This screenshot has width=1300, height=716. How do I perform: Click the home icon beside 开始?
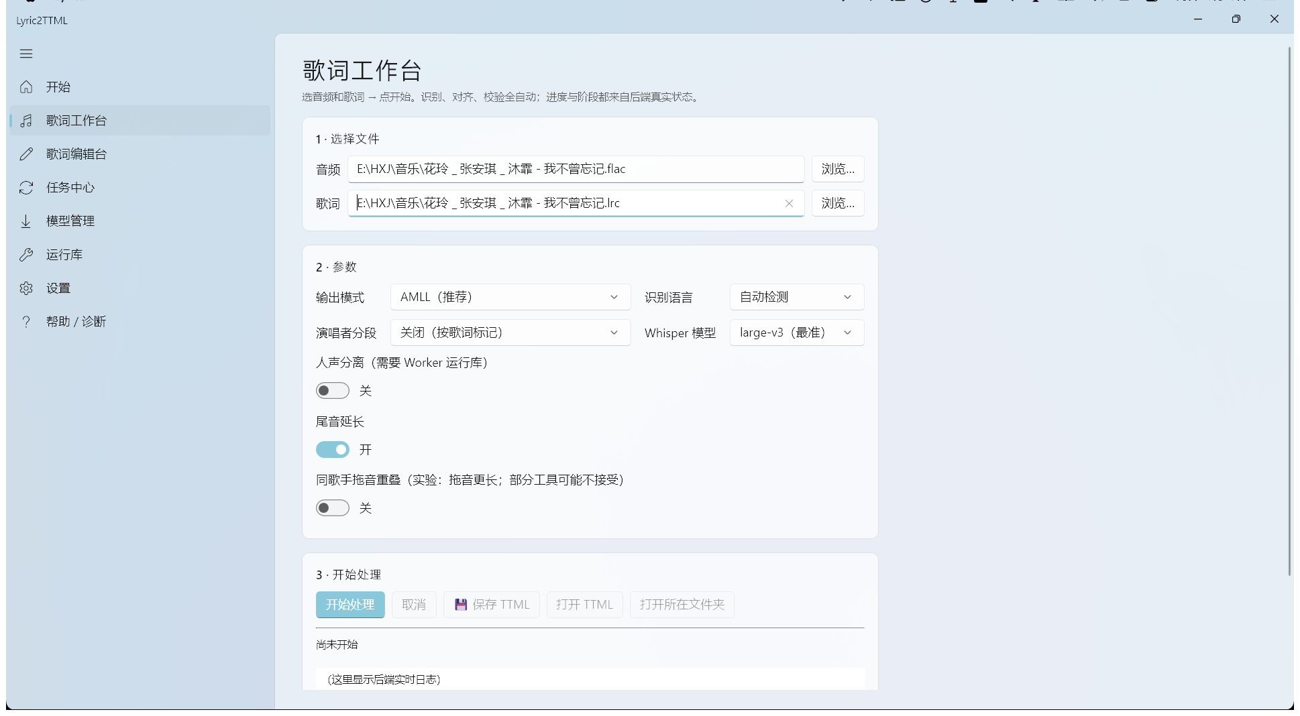[x=26, y=87]
